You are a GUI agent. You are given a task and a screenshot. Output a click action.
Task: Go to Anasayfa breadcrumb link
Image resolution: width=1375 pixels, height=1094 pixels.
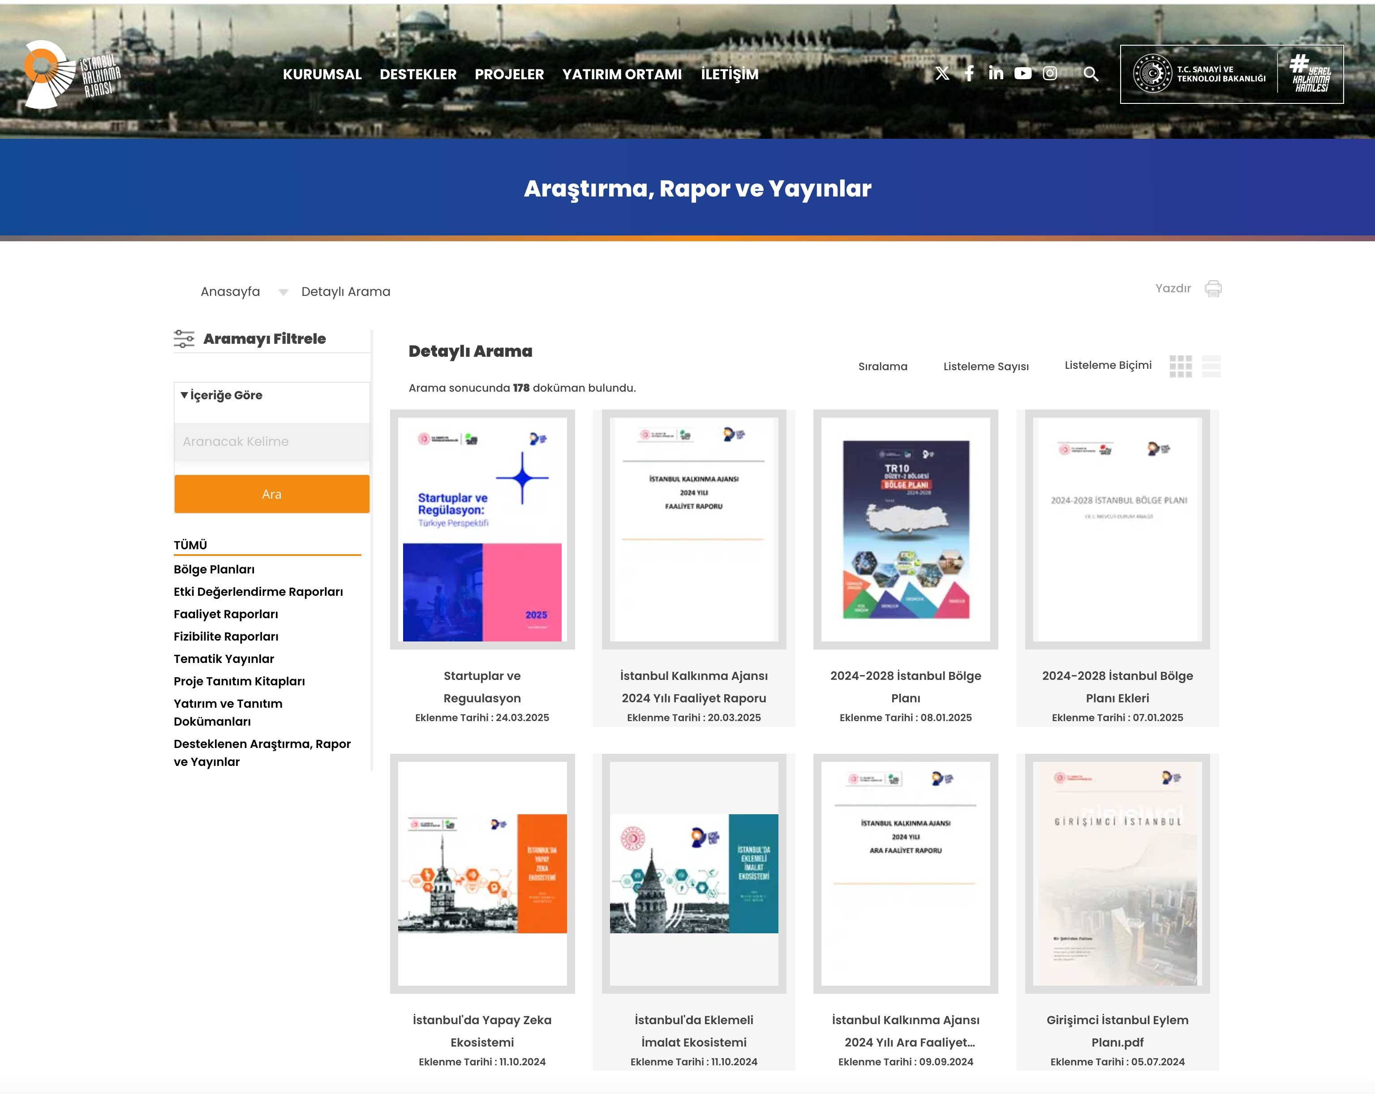coord(230,292)
